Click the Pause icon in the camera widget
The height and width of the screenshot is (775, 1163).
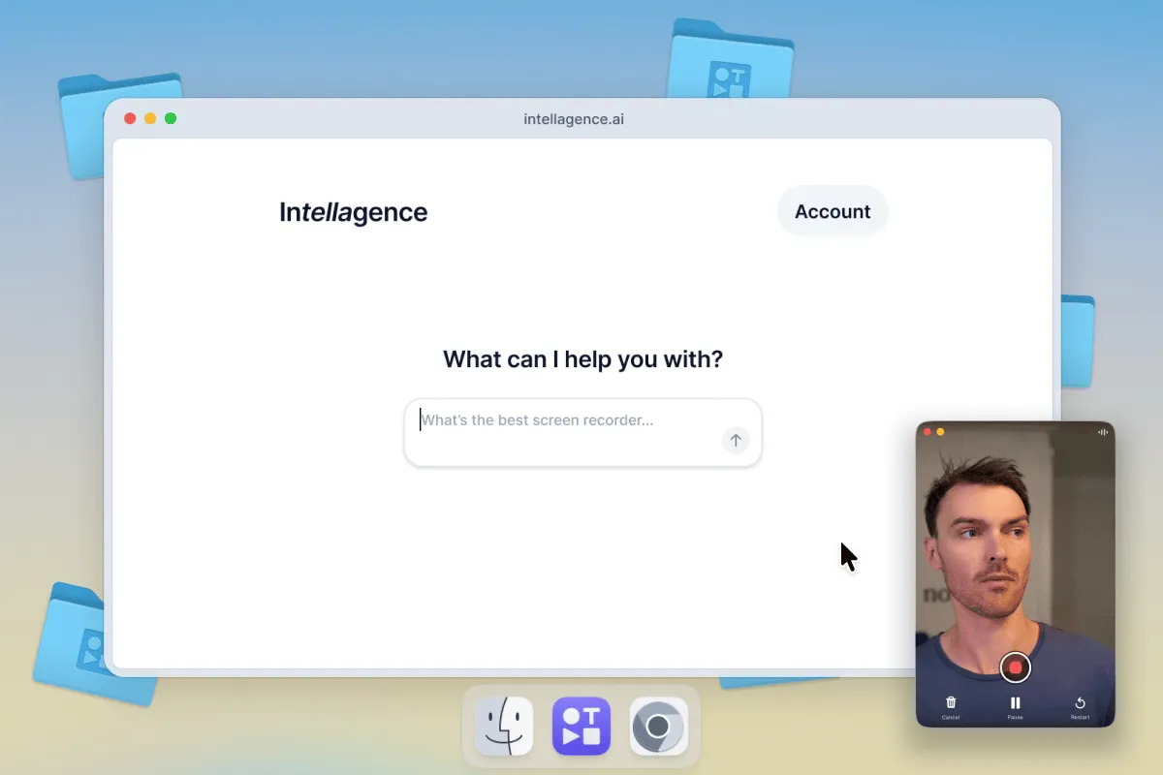coord(1015,702)
